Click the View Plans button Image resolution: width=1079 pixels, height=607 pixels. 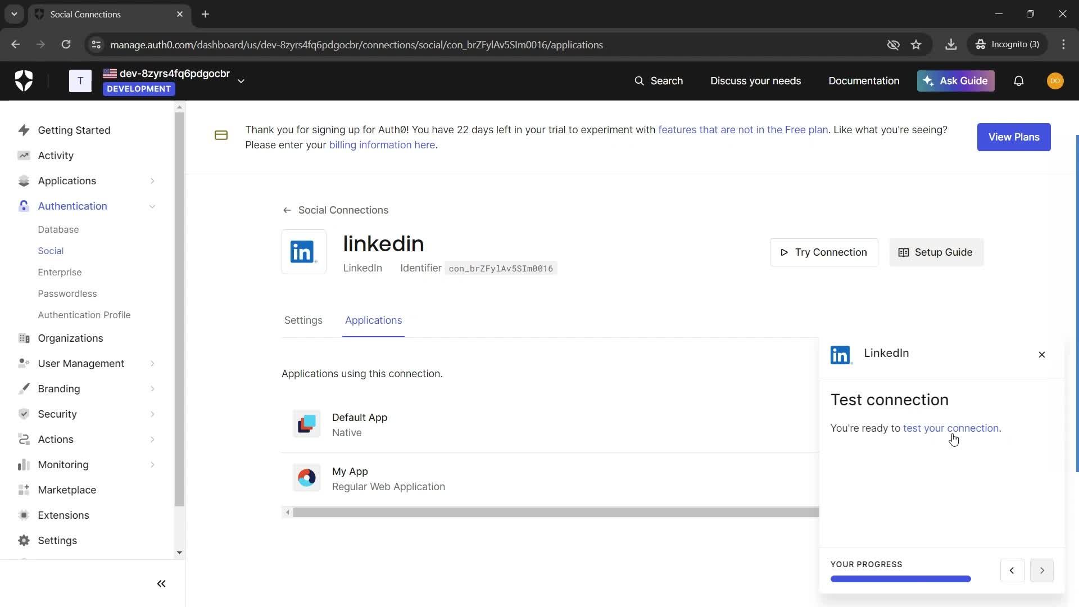pos(1013,137)
